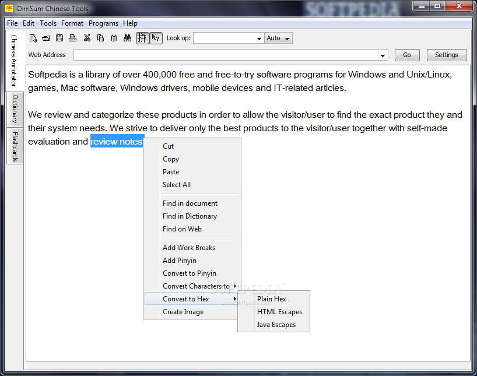
Task: Click the DimSum app icon in title bar
Action: coord(9,8)
